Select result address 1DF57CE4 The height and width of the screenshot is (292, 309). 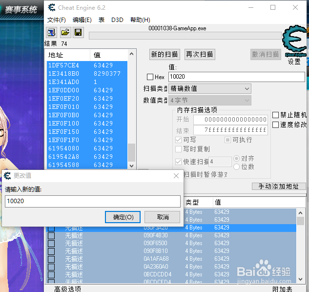tap(63, 65)
